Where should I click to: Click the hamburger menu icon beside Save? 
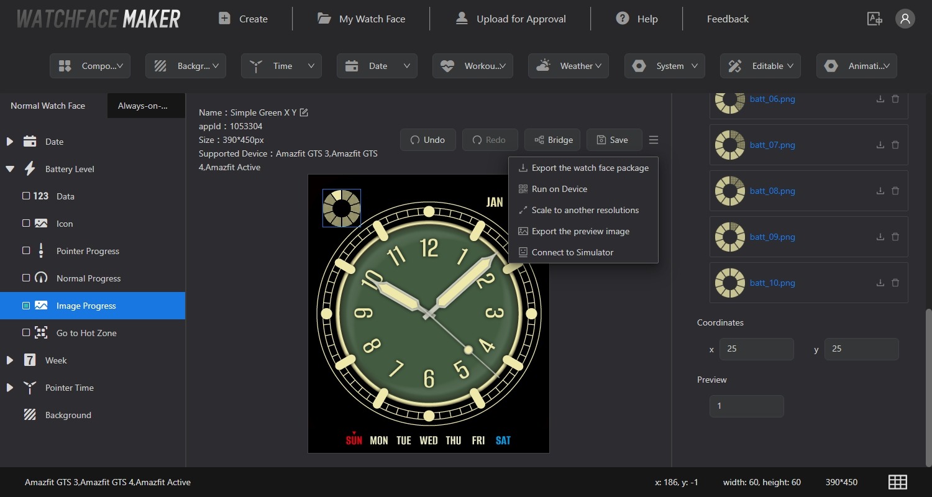point(653,140)
